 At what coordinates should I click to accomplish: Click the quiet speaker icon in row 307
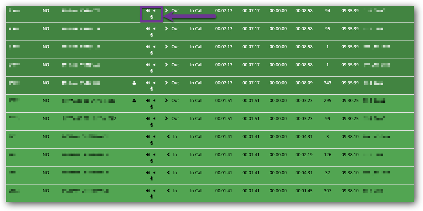154,190
